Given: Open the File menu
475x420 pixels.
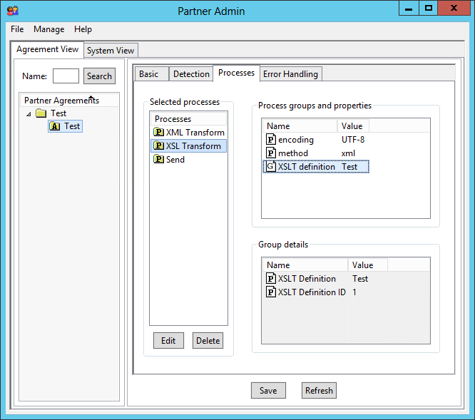Looking at the screenshot, I should [x=17, y=29].
